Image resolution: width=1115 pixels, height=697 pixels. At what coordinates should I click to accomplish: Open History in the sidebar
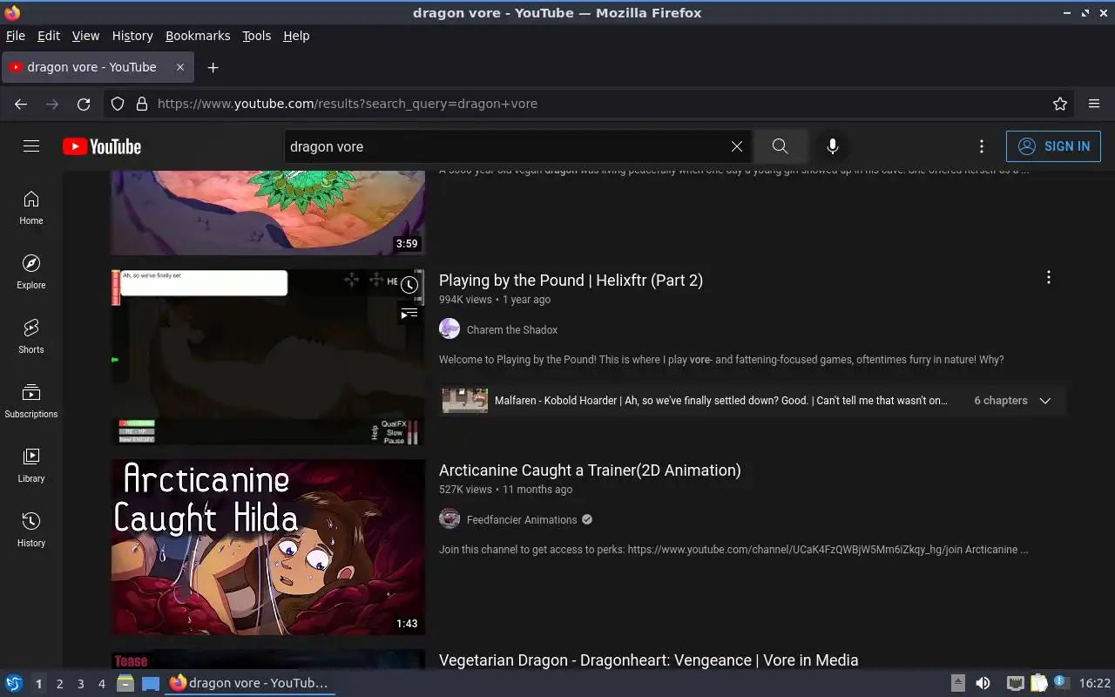click(31, 531)
